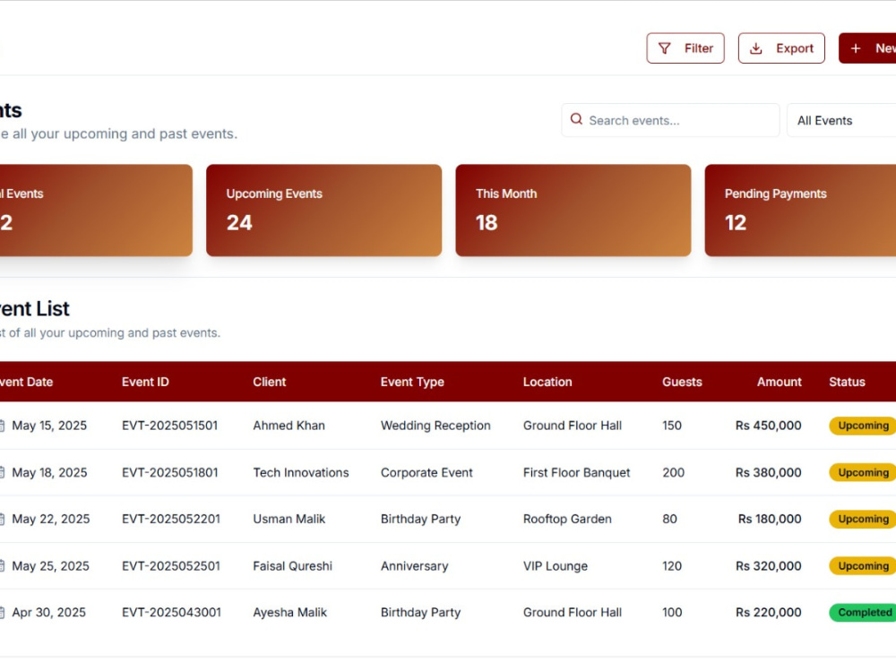This screenshot has height=671, width=896.
Task: Click event ID EVT-2025052501
Action: (x=171, y=566)
